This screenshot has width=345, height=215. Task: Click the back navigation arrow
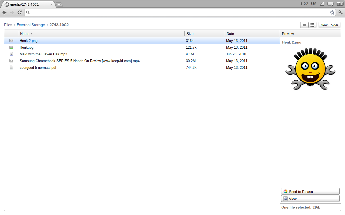coord(5,12)
